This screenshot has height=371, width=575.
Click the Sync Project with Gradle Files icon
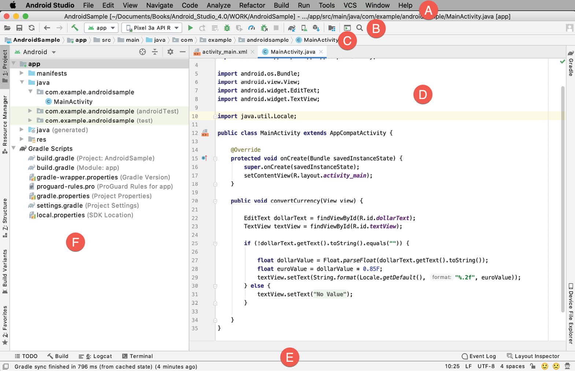292,28
